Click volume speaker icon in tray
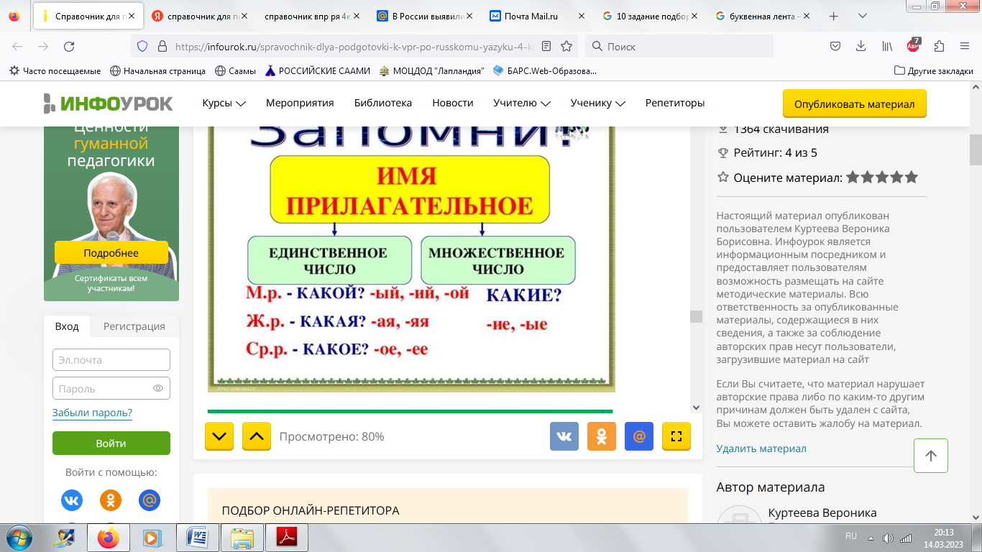Viewport: 982px width, 552px height. pyautogui.click(x=888, y=538)
